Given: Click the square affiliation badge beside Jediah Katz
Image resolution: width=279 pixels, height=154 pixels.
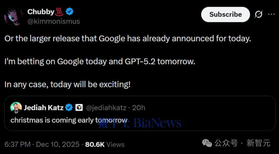Looking at the screenshot, I should coord(79,108).
